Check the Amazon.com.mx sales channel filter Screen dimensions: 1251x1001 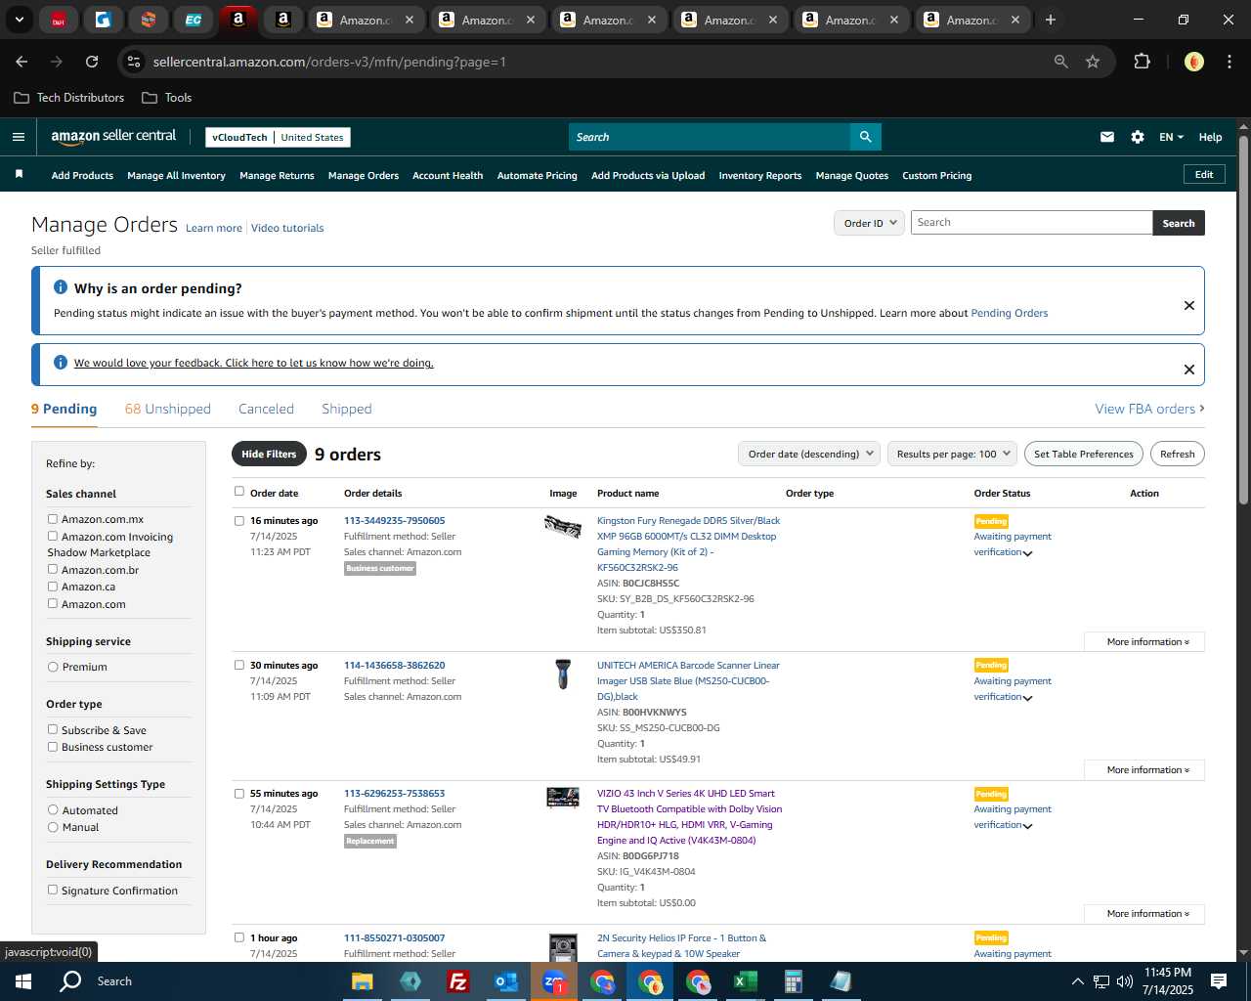pos(53,519)
